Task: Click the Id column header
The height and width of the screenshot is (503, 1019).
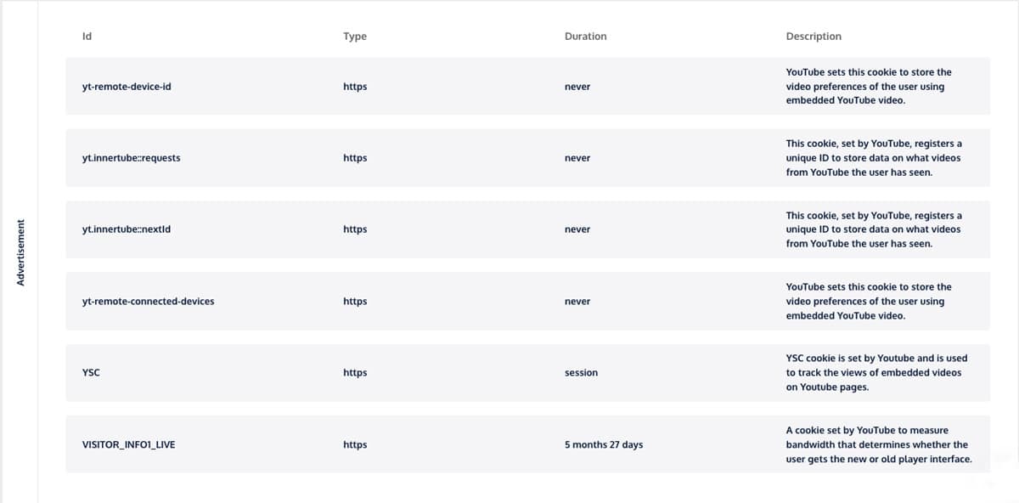Action: (x=87, y=37)
